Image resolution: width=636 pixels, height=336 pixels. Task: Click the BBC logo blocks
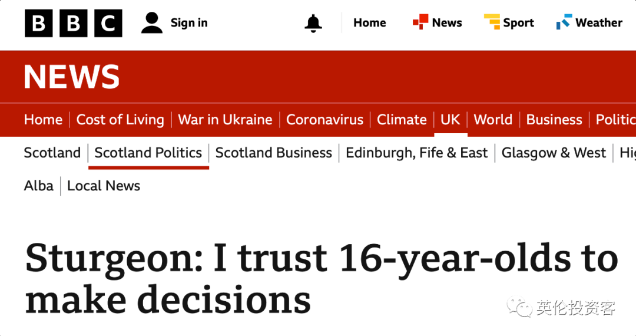(74, 23)
